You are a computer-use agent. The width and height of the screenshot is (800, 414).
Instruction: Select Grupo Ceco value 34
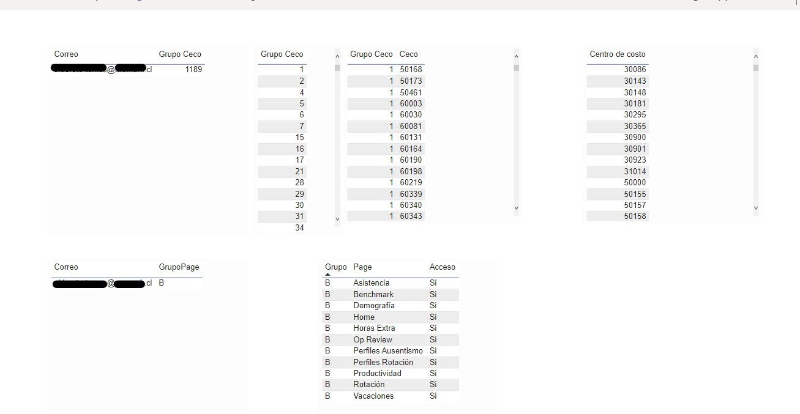click(299, 228)
